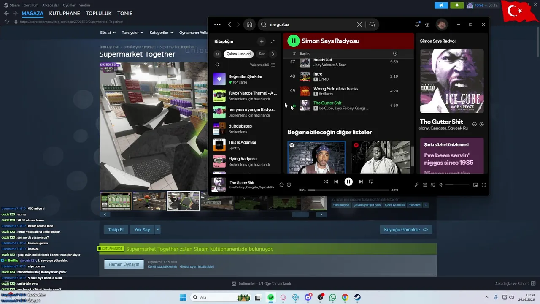
Task: Open WhatsApp from the taskbar
Action: point(332,297)
